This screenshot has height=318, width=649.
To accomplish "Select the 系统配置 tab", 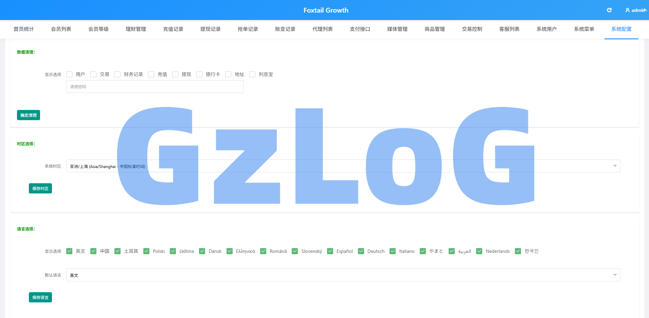I will 621,29.
